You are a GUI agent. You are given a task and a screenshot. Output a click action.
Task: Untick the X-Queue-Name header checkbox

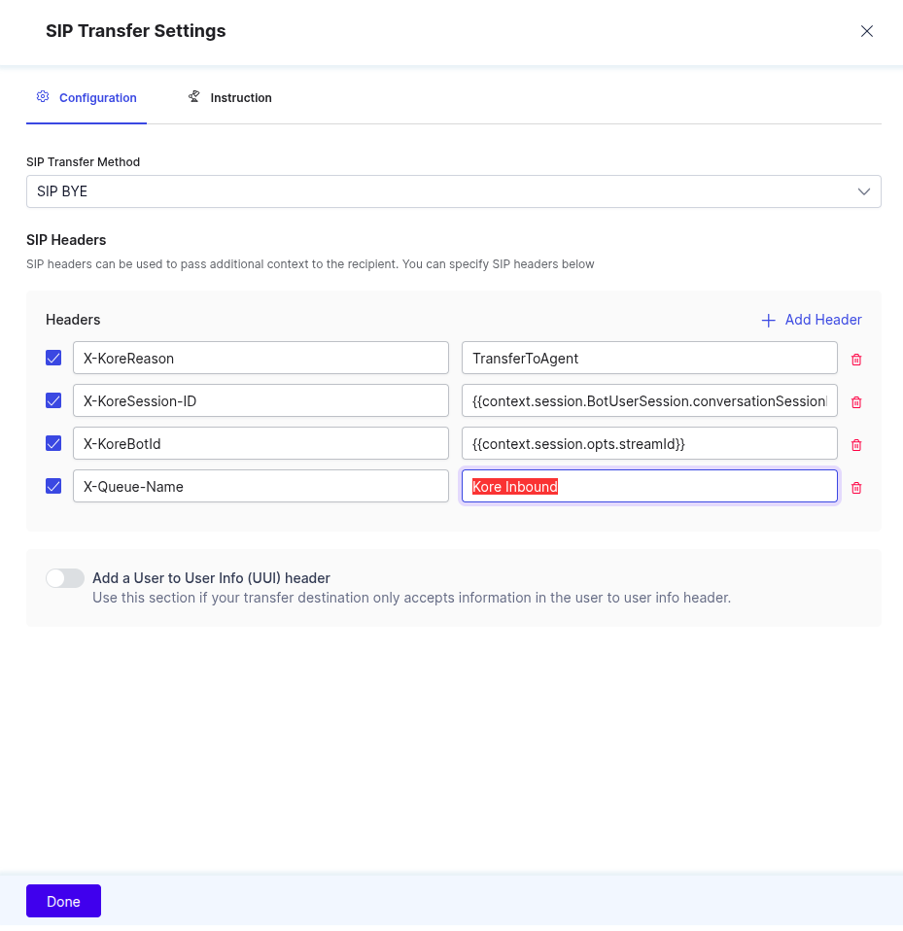click(x=54, y=486)
